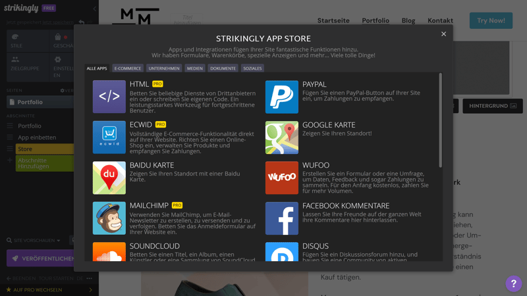
Task: Open the SoundCloud app icon
Action: click(x=109, y=252)
